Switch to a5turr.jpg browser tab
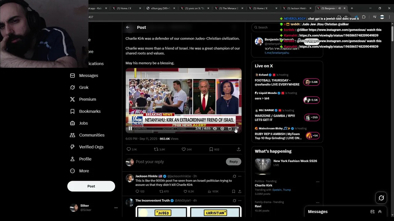 click(160, 8)
